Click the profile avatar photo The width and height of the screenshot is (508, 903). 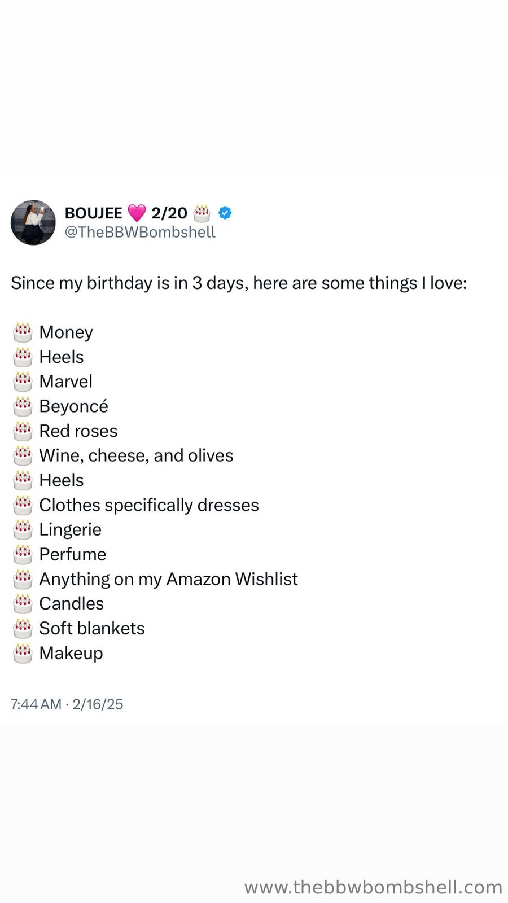33,222
